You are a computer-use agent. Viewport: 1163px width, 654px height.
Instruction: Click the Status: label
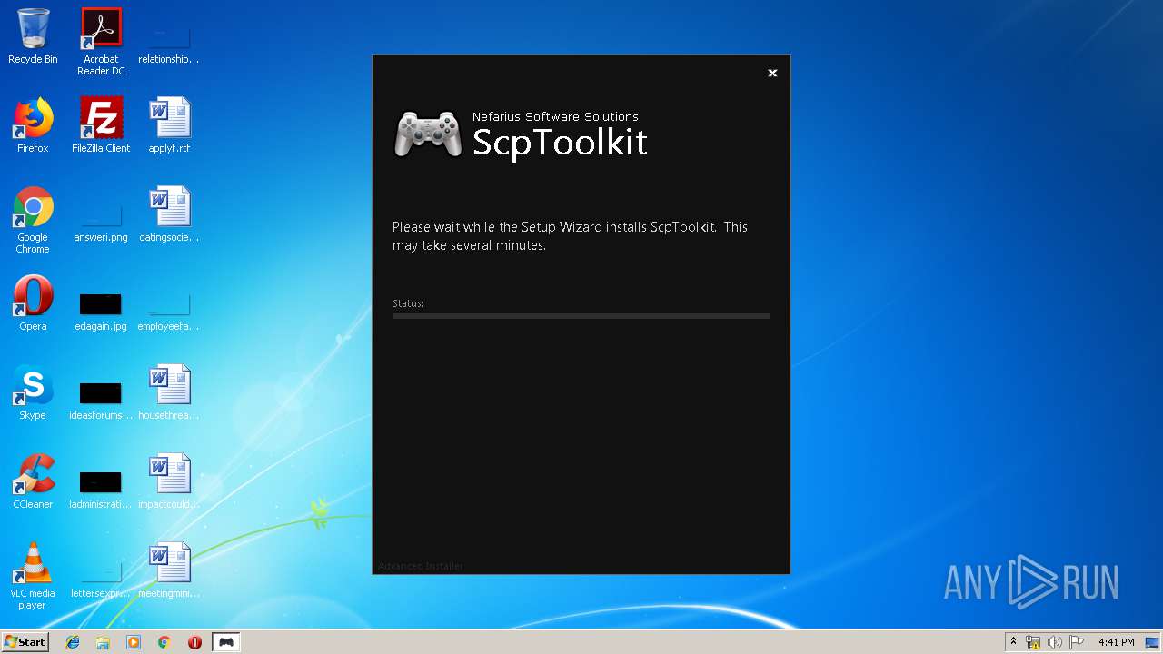tap(408, 303)
